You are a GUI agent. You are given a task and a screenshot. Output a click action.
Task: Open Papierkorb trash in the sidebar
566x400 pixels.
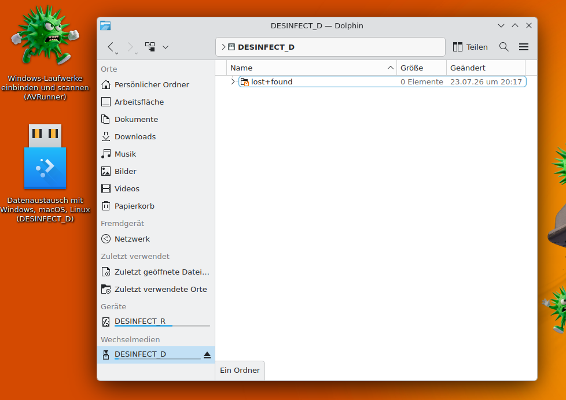point(156,206)
